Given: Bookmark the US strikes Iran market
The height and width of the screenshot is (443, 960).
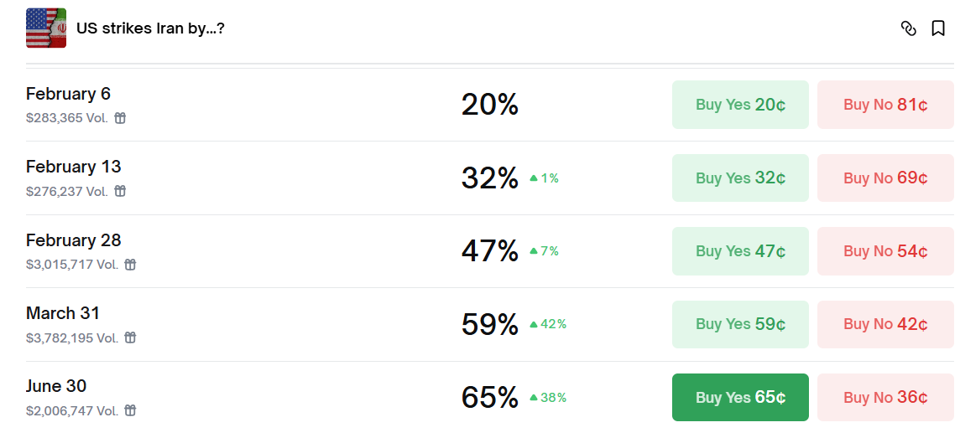Looking at the screenshot, I should (938, 28).
